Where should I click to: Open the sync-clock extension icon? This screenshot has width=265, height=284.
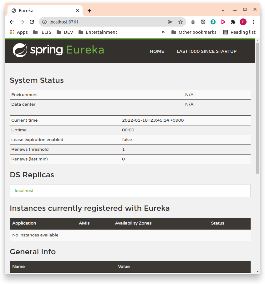203,22
